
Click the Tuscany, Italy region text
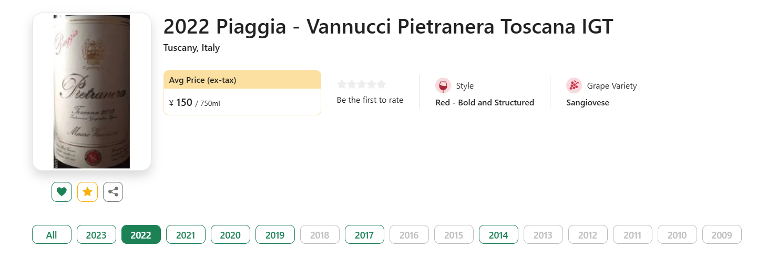click(191, 48)
